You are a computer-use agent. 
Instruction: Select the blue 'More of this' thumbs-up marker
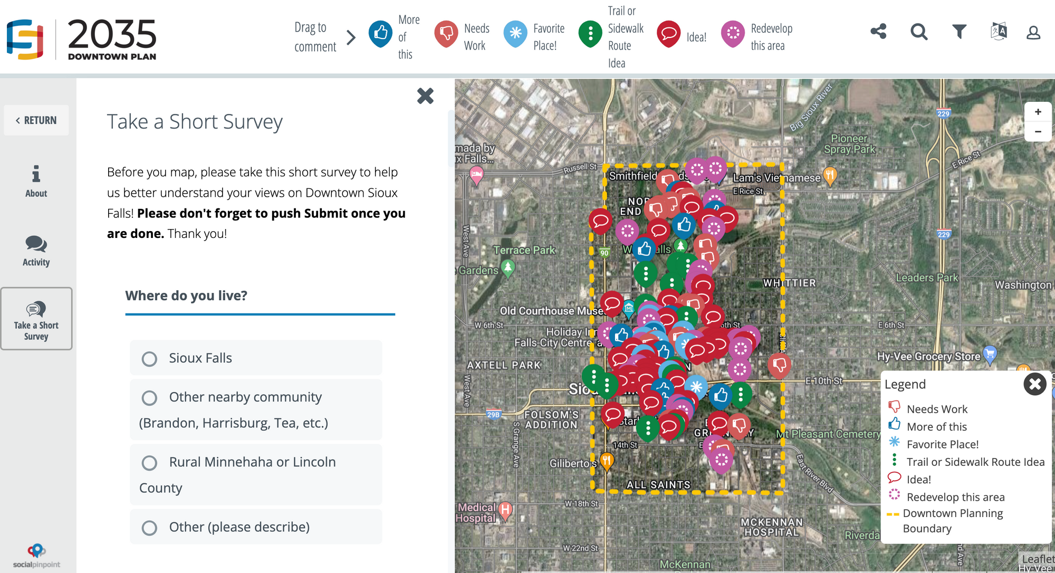click(x=380, y=34)
